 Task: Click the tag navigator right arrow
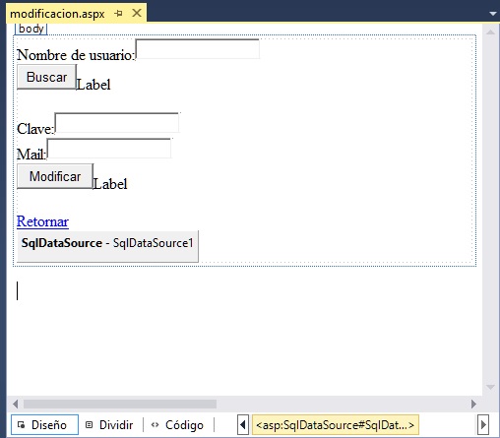[x=483, y=425]
